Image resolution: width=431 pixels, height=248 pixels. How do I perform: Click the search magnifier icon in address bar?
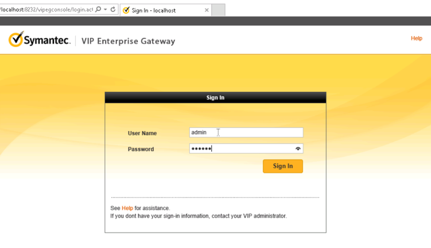pyautogui.click(x=98, y=10)
